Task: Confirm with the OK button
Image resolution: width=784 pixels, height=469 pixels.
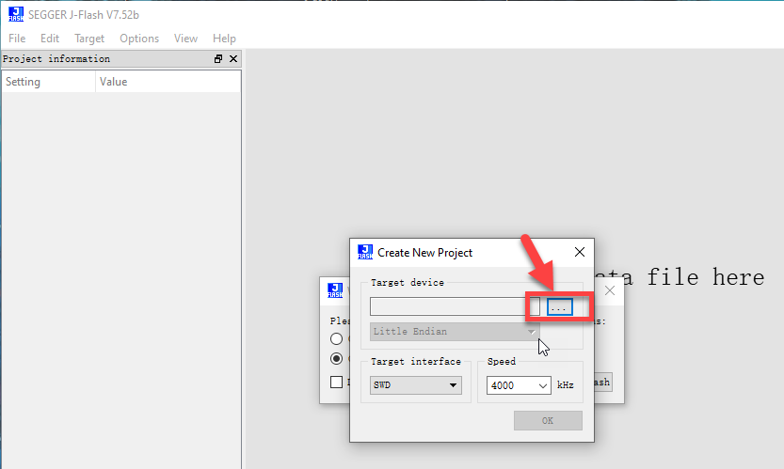Action: (548, 420)
